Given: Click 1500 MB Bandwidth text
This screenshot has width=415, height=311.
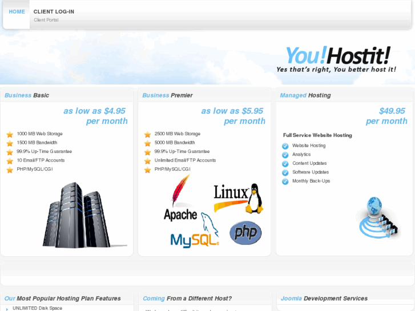Looking at the screenshot, I should [x=37, y=143].
